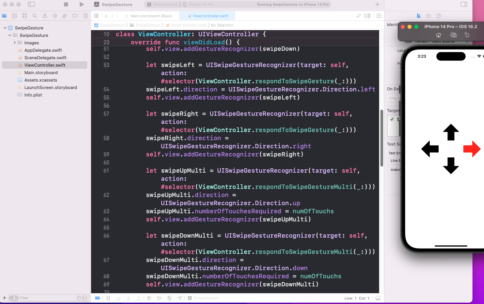
Task: Open the Breakpoint navigator
Action: 75,16
